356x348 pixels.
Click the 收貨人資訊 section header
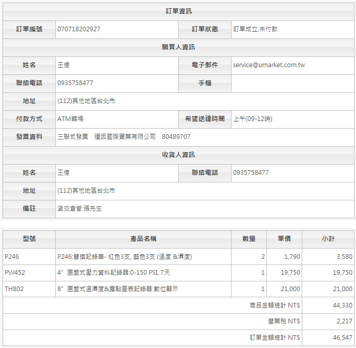point(178,155)
